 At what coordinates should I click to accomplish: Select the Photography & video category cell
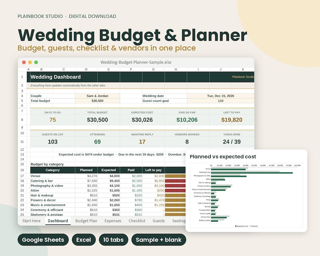pyautogui.click(x=53, y=185)
